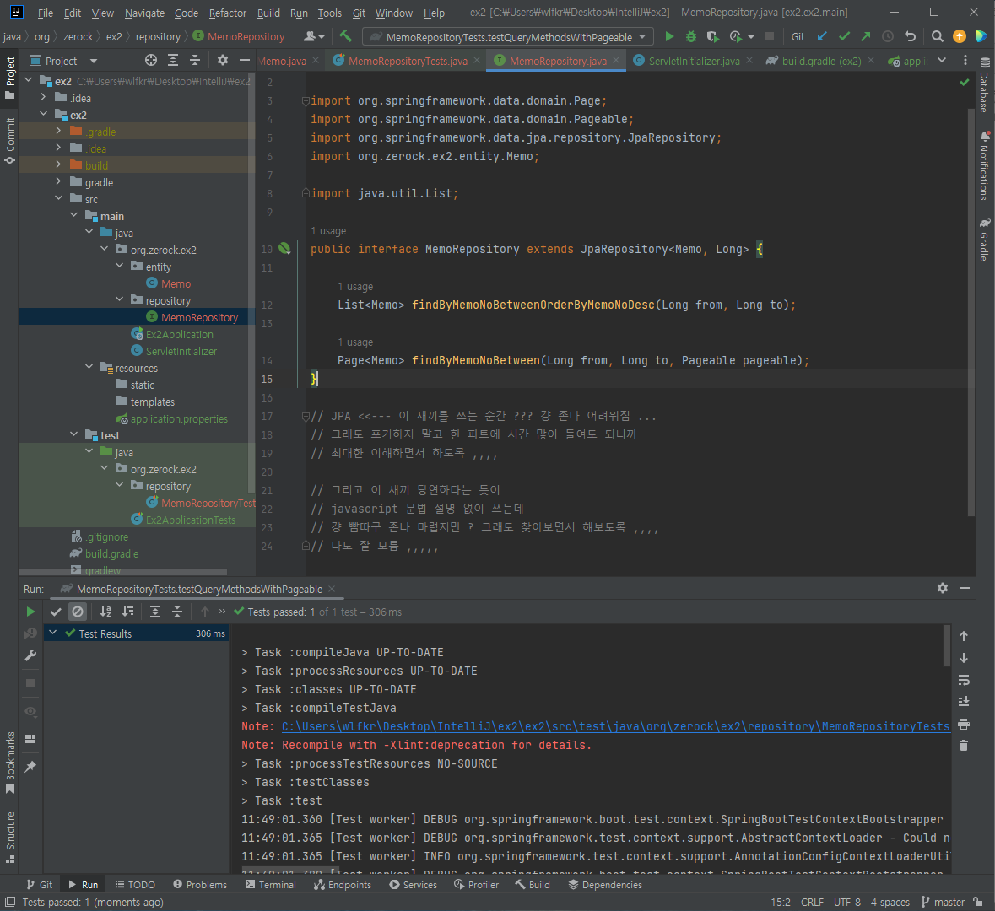Click the editor vertical scrollbar
This screenshot has width=995, height=911.
click(971, 311)
